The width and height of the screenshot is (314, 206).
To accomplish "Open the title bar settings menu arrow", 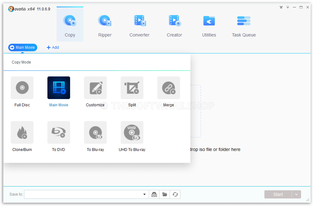I will 287,7.
